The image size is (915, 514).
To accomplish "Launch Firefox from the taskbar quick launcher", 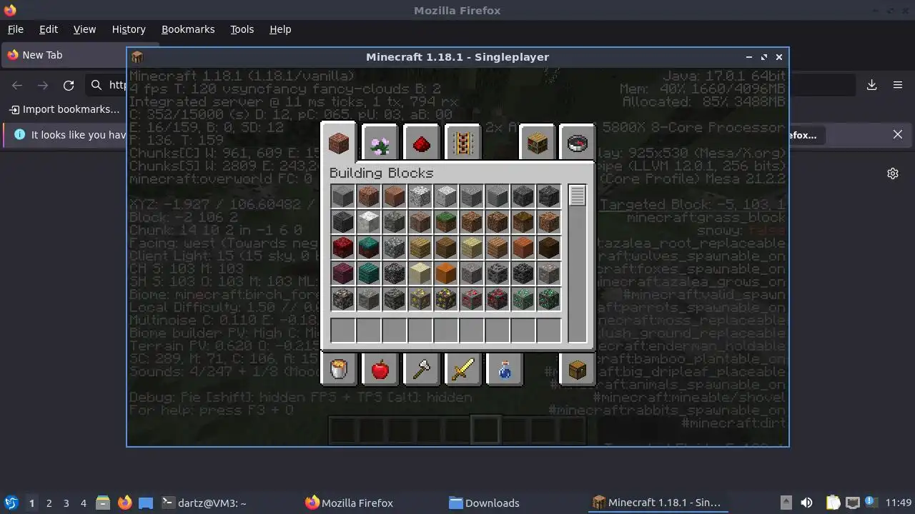I will 124,503.
